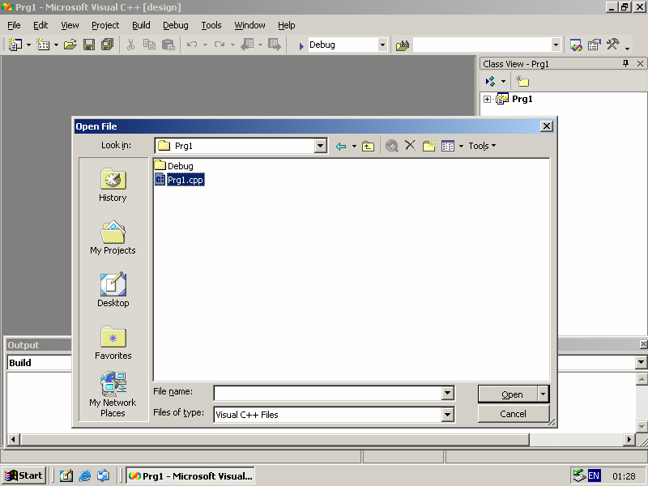648x486 pixels.
Task: Click the Windows Start button
Action: coord(23,475)
